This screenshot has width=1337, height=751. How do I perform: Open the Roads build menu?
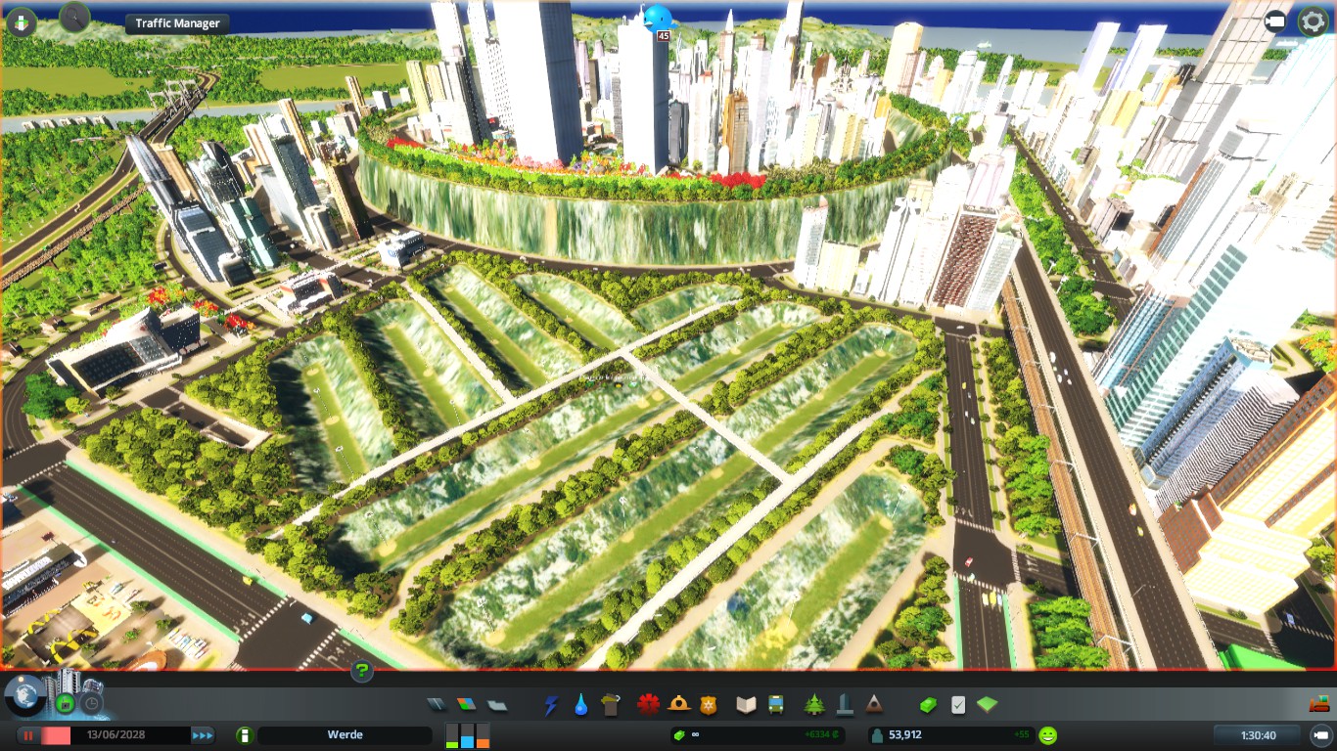pos(437,704)
